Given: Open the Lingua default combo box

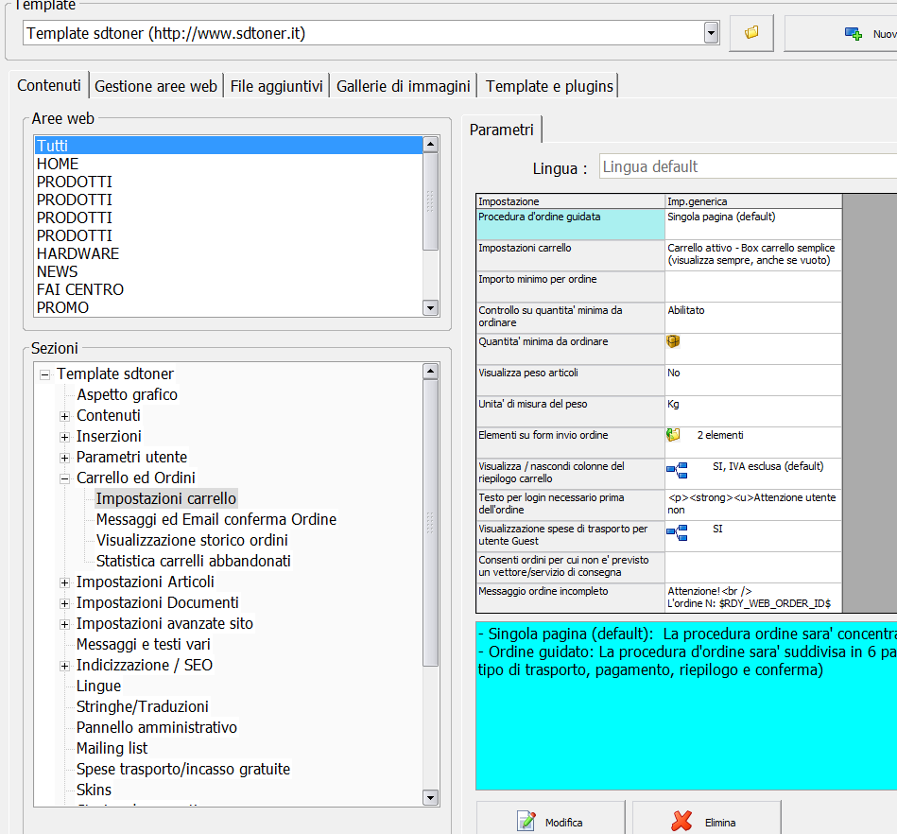Looking at the screenshot, I should pyautogui.click(x=748, y=166).
